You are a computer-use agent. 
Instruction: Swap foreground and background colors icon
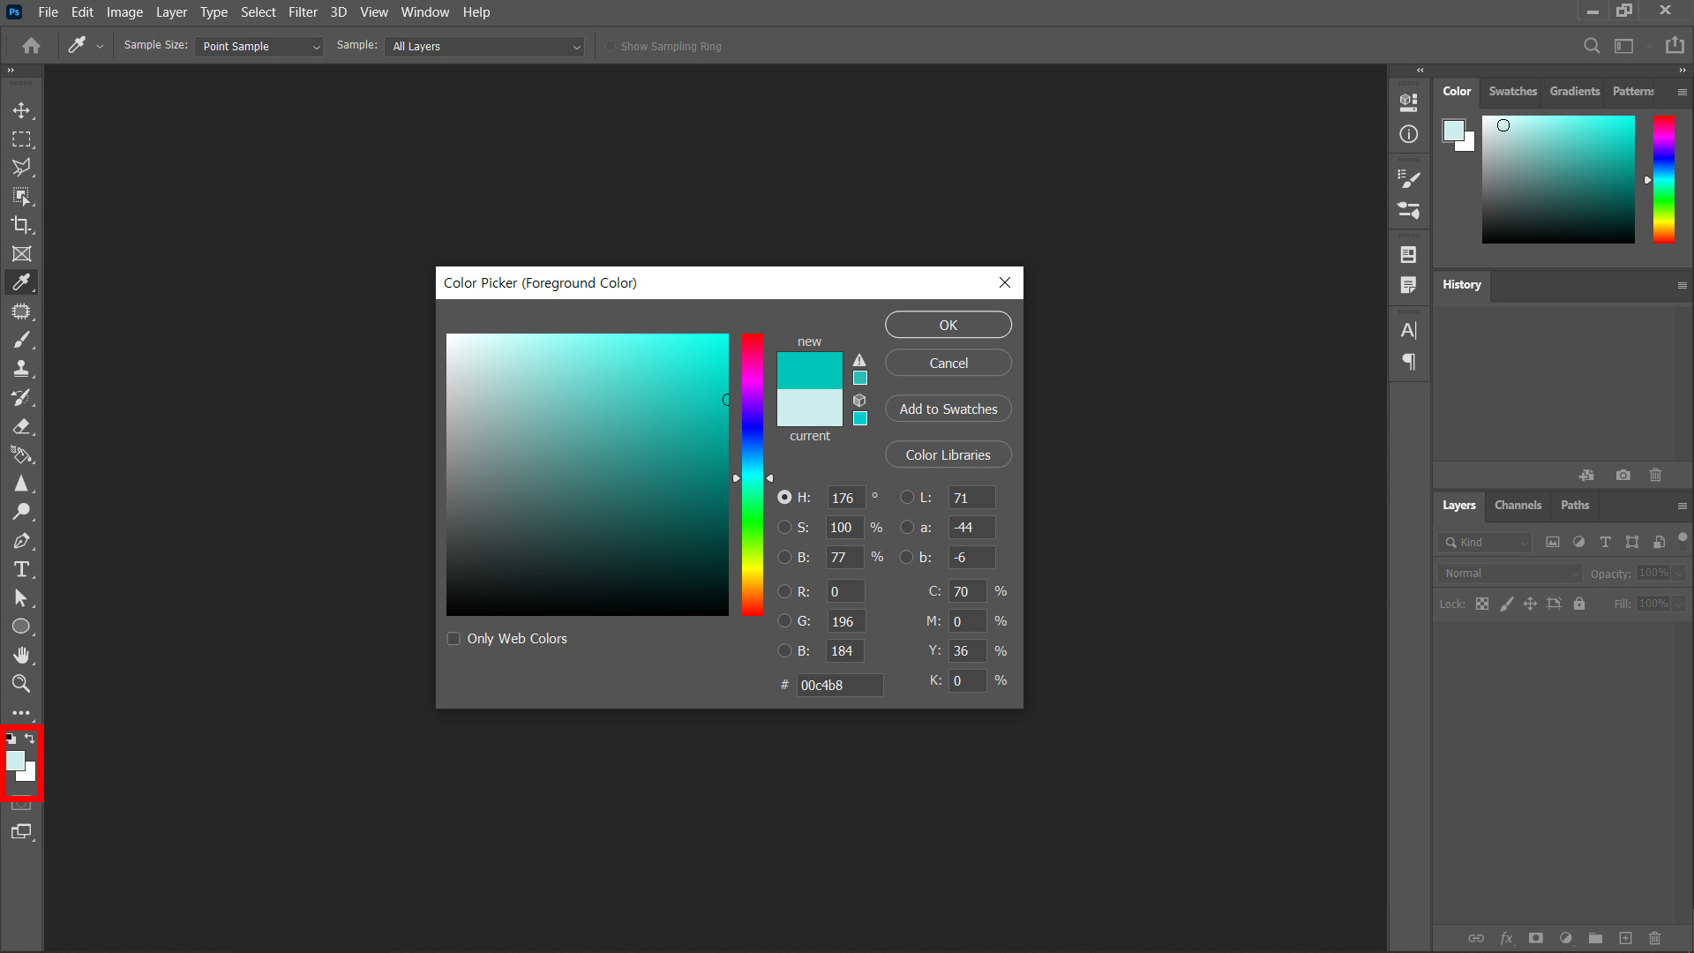coord(30,739)
